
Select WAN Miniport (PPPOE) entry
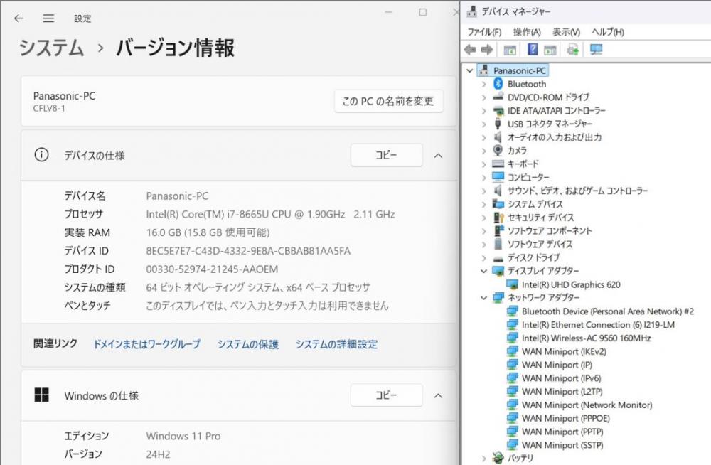coord(565,418)
